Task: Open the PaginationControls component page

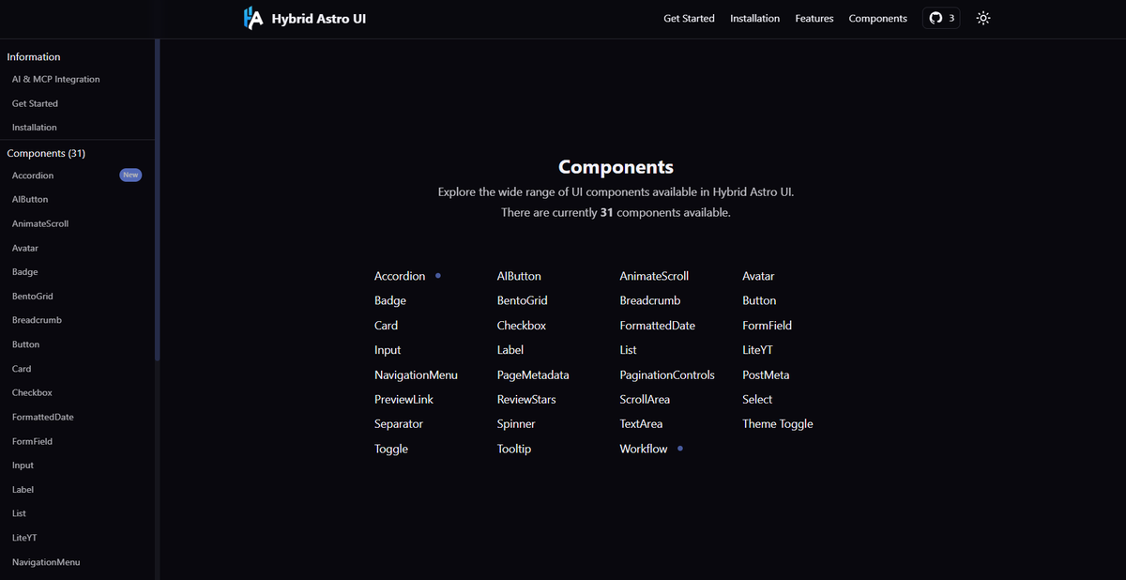Action: click(667, 374)
